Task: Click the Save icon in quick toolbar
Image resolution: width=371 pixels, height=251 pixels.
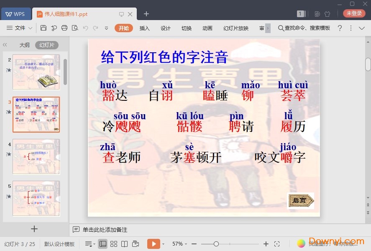Action: [x=43, y=28]
